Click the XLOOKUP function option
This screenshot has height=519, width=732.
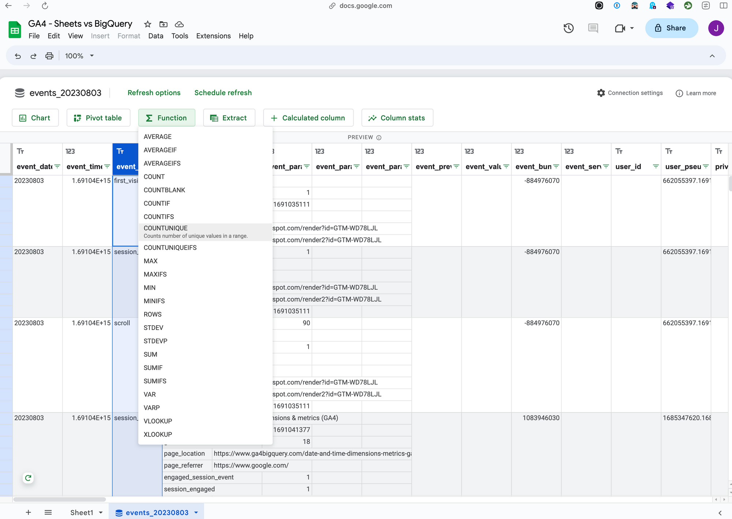coord(158,435)
